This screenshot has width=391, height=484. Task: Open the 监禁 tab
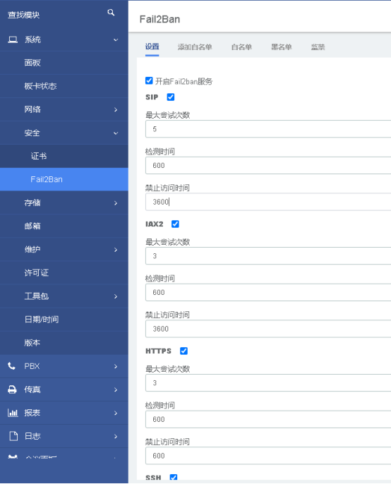[x=318, y=47]
